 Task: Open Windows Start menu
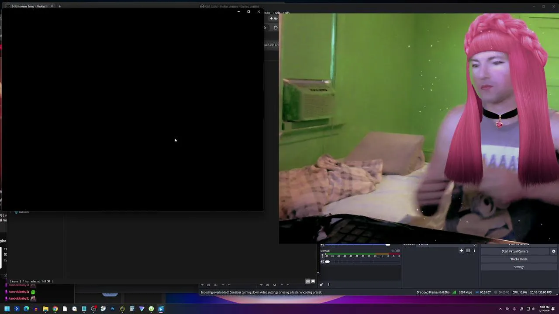pyautogui.click(x=7, y=309)
